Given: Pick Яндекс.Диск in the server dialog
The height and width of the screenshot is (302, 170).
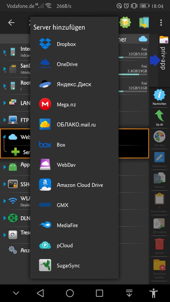Looking at the screenshot, I should (74, 84).
